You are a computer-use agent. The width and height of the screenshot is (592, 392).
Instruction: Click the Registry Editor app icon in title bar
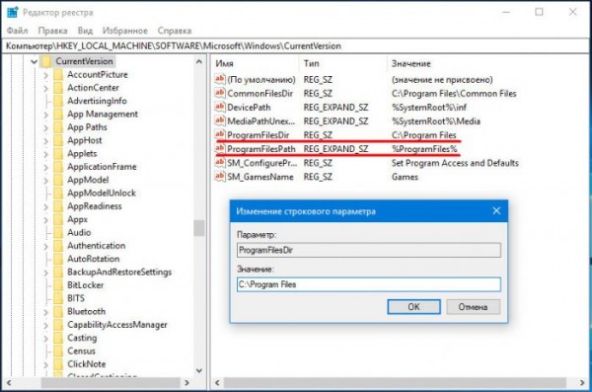click(13, 12)
